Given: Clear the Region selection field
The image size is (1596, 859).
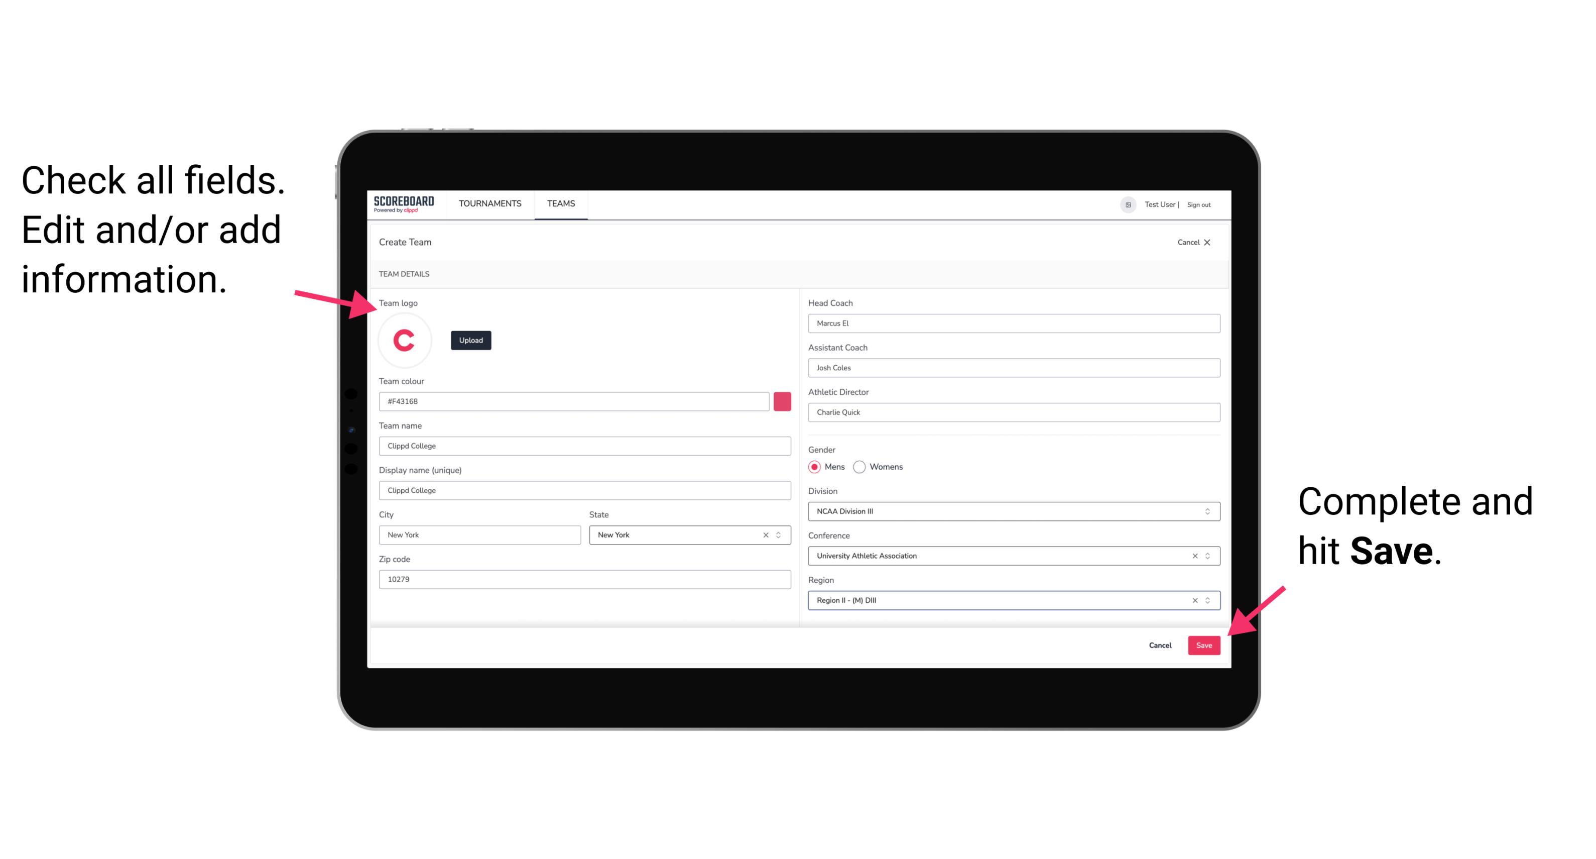Looking at the screenshot, I should (x=1192, y=600).
